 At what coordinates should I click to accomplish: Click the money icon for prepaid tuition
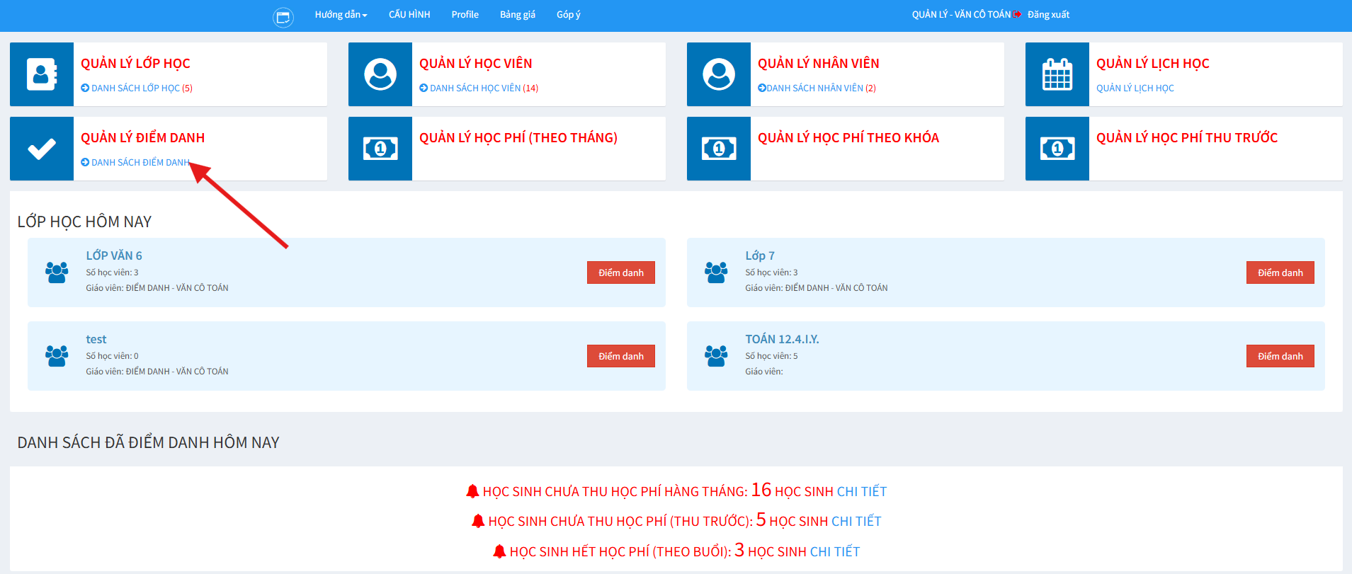pyautogui.click(x=1057, y=149)
